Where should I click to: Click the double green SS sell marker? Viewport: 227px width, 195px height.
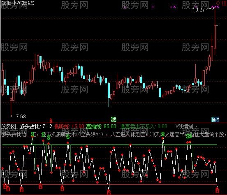[x=189, y=136]
